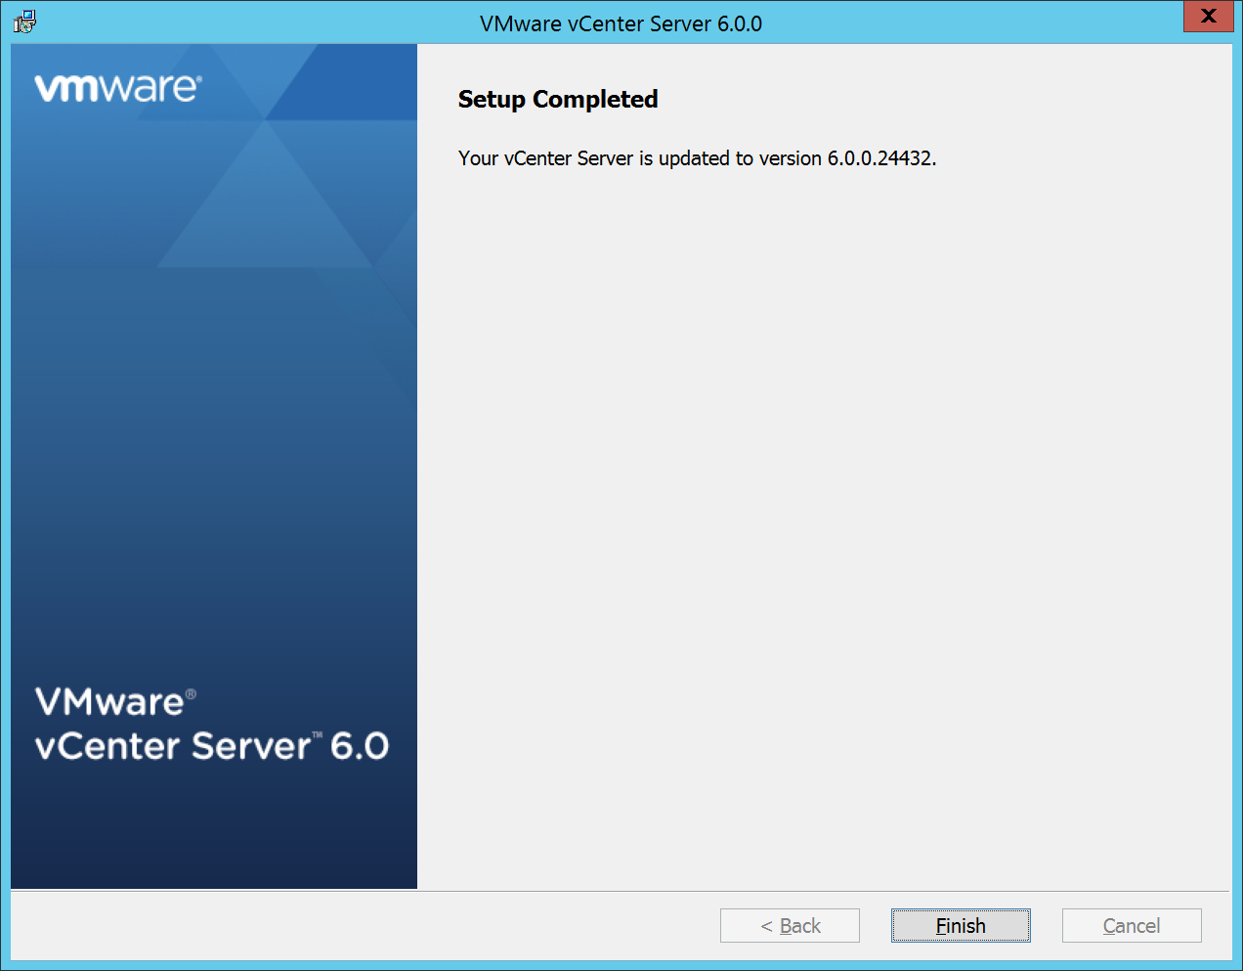Click the empty area below the update message

824,489
